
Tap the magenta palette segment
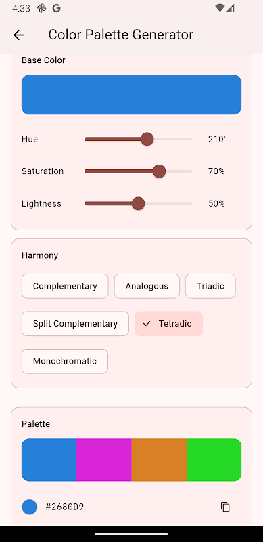[x=104, y=460]
